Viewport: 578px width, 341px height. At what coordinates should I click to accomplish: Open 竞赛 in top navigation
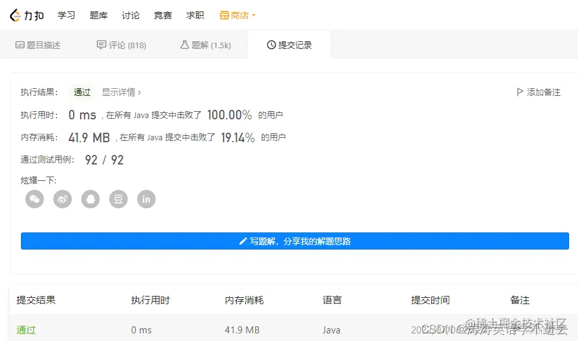click(x=163, y=15)
